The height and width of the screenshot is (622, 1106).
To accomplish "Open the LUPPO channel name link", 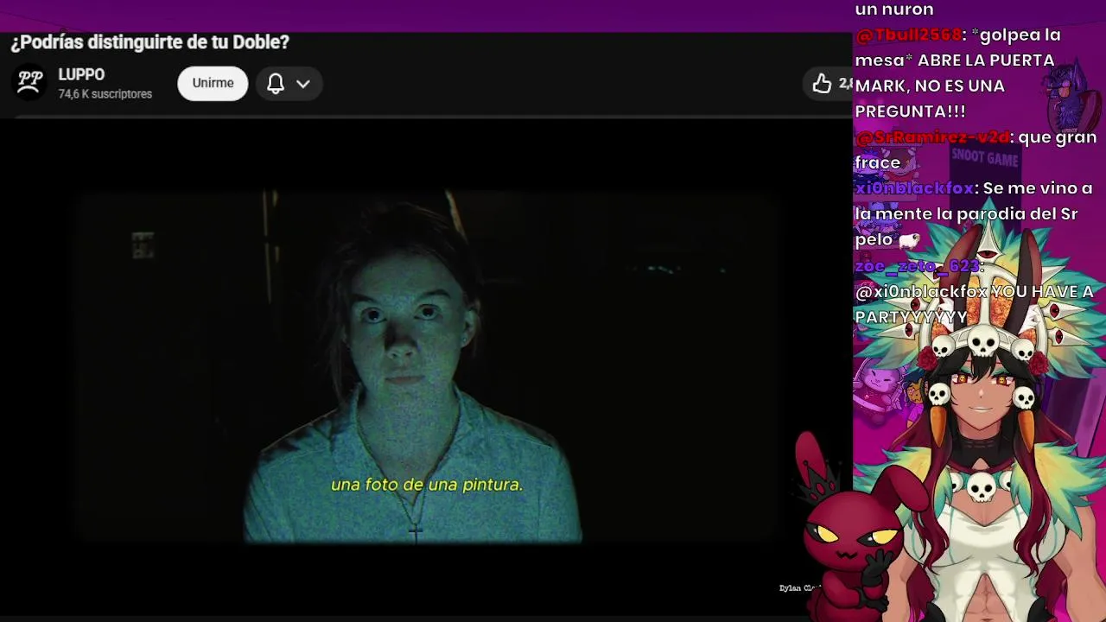I will point(81,75).
